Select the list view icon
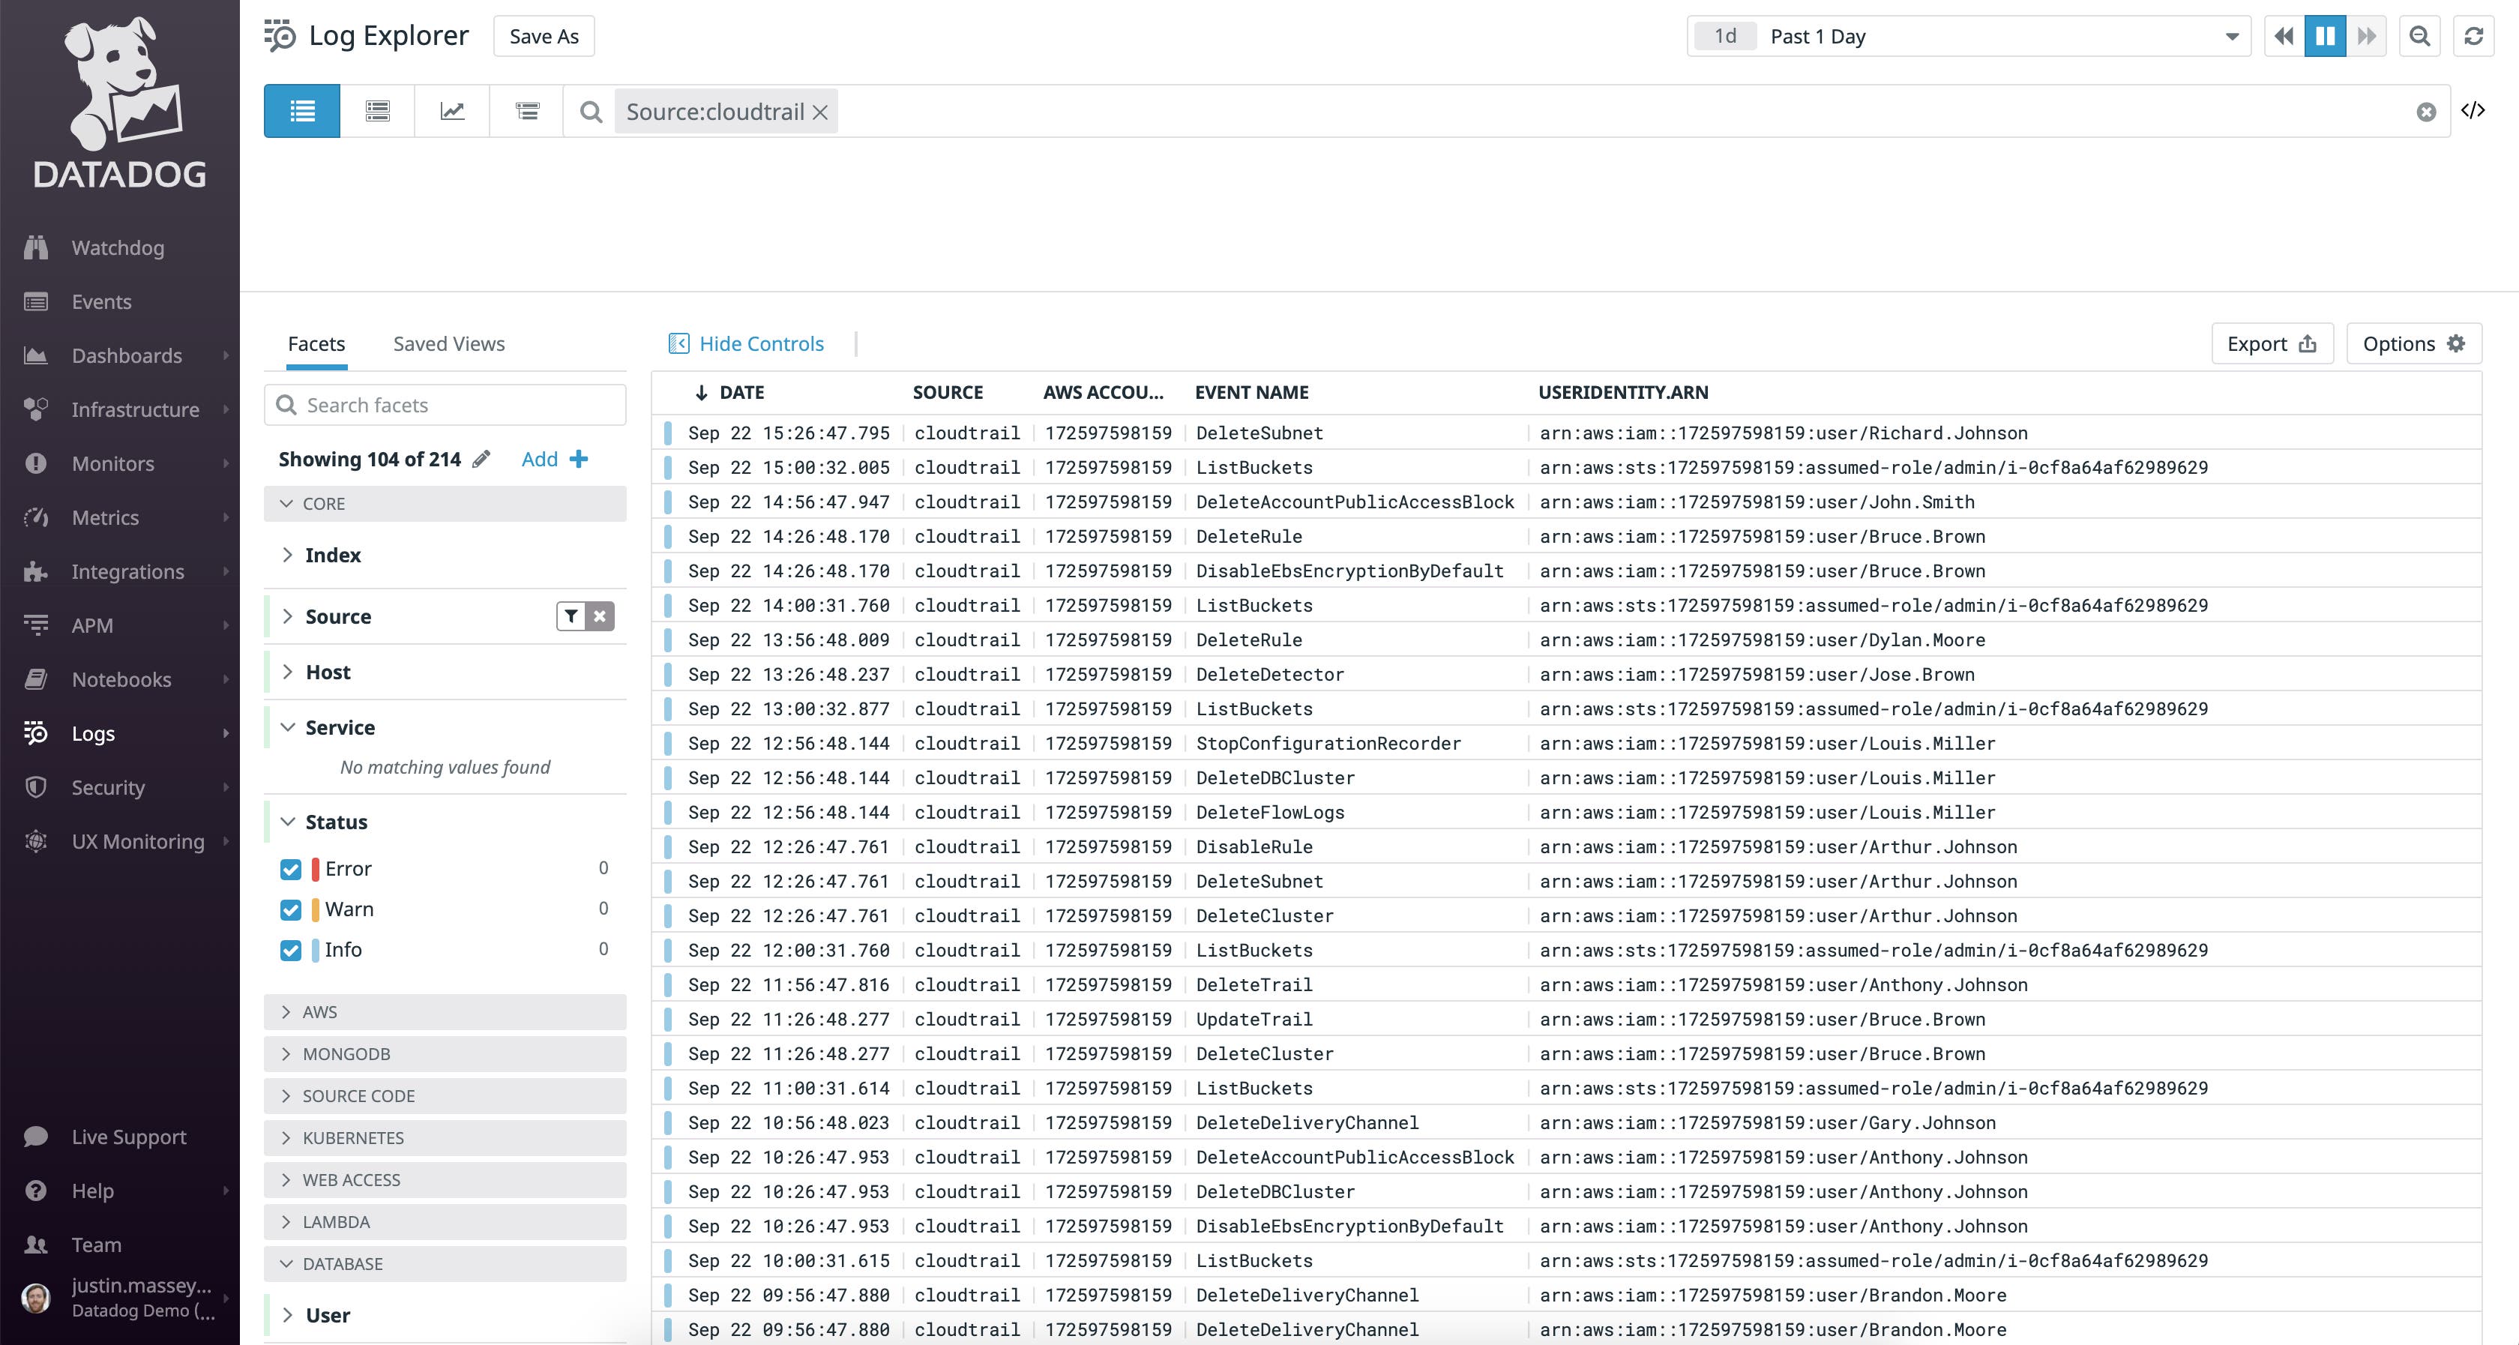The height and width of the screenshot is (1345, 2519). point(301,110)
